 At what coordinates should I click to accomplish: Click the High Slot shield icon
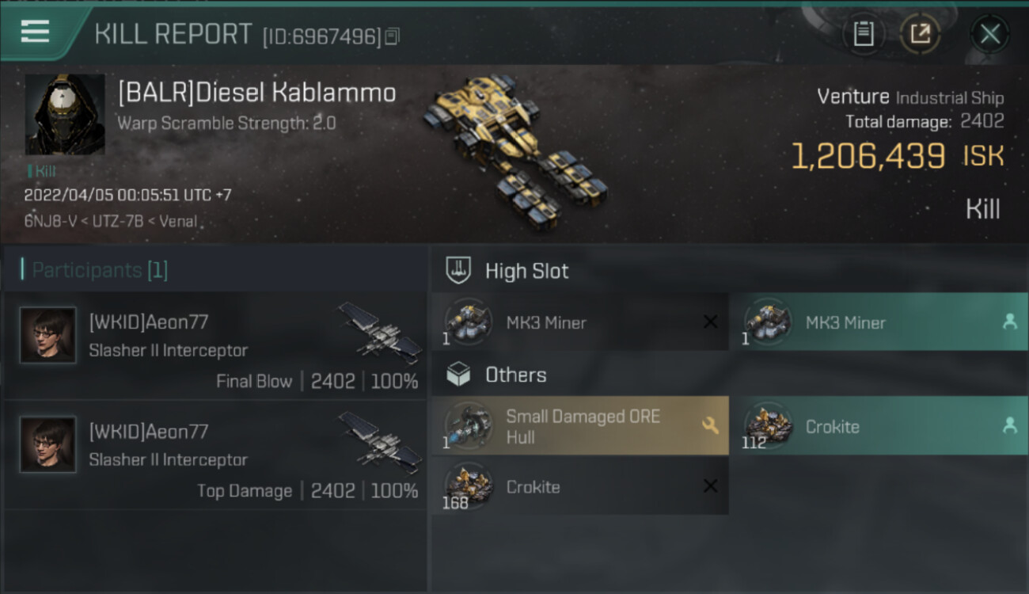pyautogui.click(x=458, y=270)
